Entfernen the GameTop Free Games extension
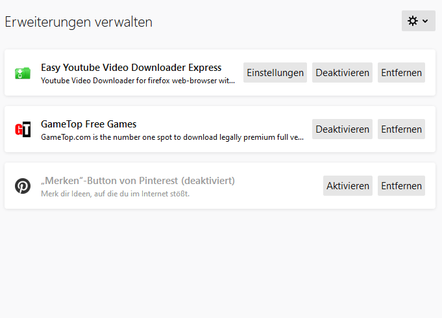This screenshot has height=318, width=442. pos(401,129)
